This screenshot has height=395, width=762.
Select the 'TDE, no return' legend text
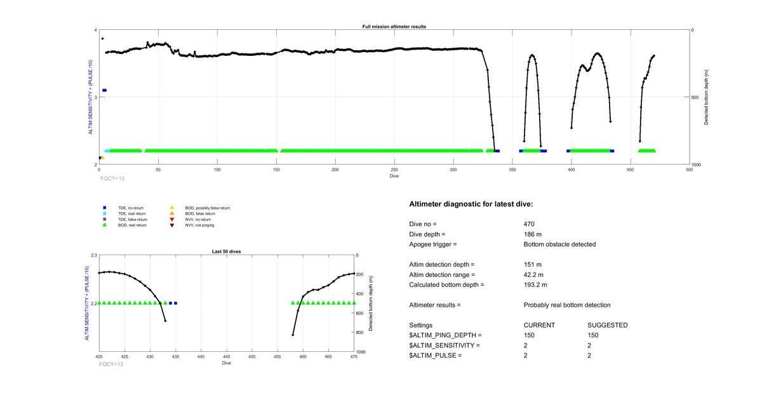tap(131, 208)
